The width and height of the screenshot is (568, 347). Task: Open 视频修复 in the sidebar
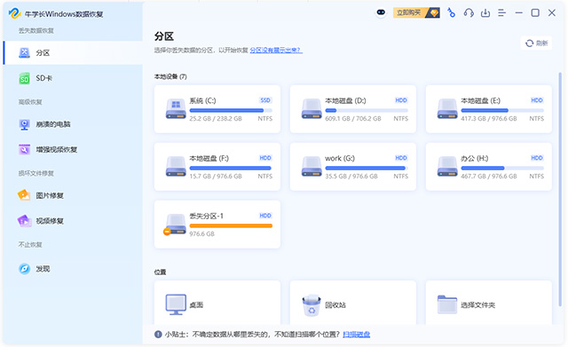[x=73, y=221]
